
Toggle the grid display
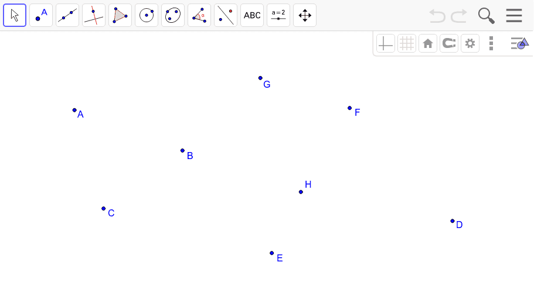coord(407,43)
